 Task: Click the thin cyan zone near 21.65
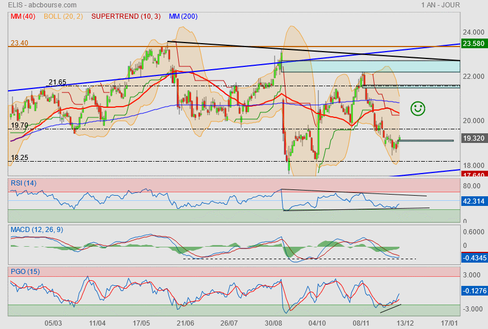[x=411, y=86]
